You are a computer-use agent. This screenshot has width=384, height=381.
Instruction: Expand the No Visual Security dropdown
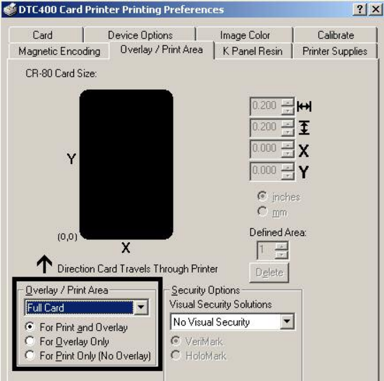click(287, 322)
